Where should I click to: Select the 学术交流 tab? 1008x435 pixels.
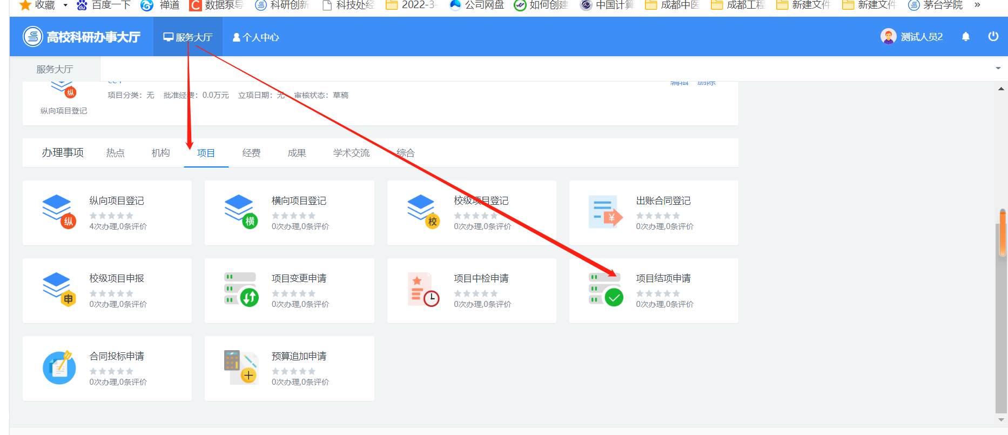point(351,153)
